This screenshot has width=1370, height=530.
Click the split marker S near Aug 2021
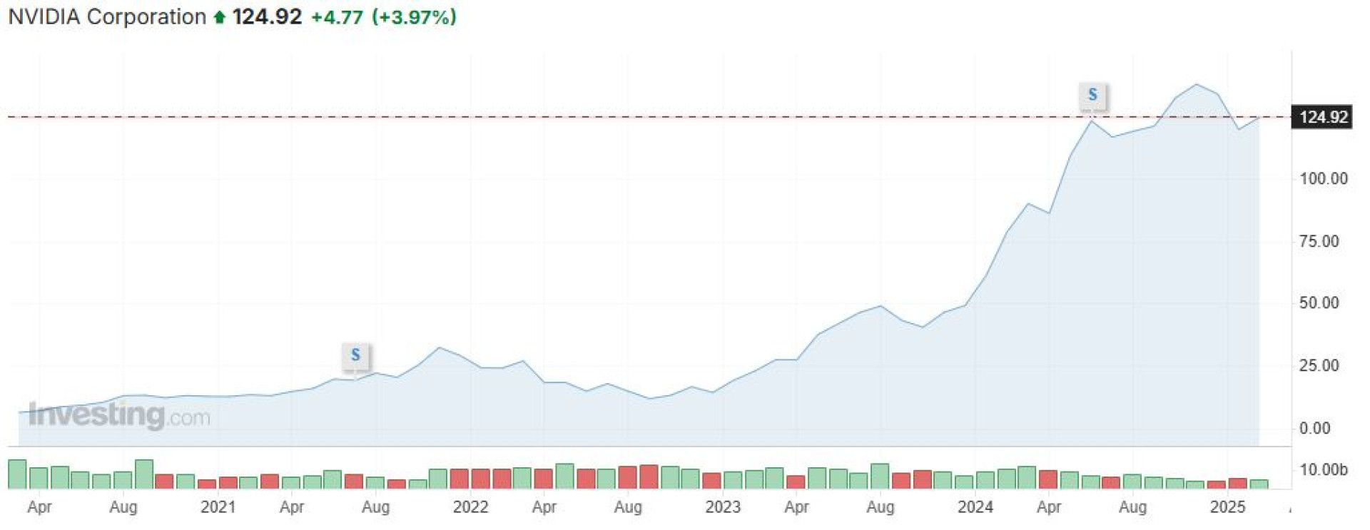(355, 355)
